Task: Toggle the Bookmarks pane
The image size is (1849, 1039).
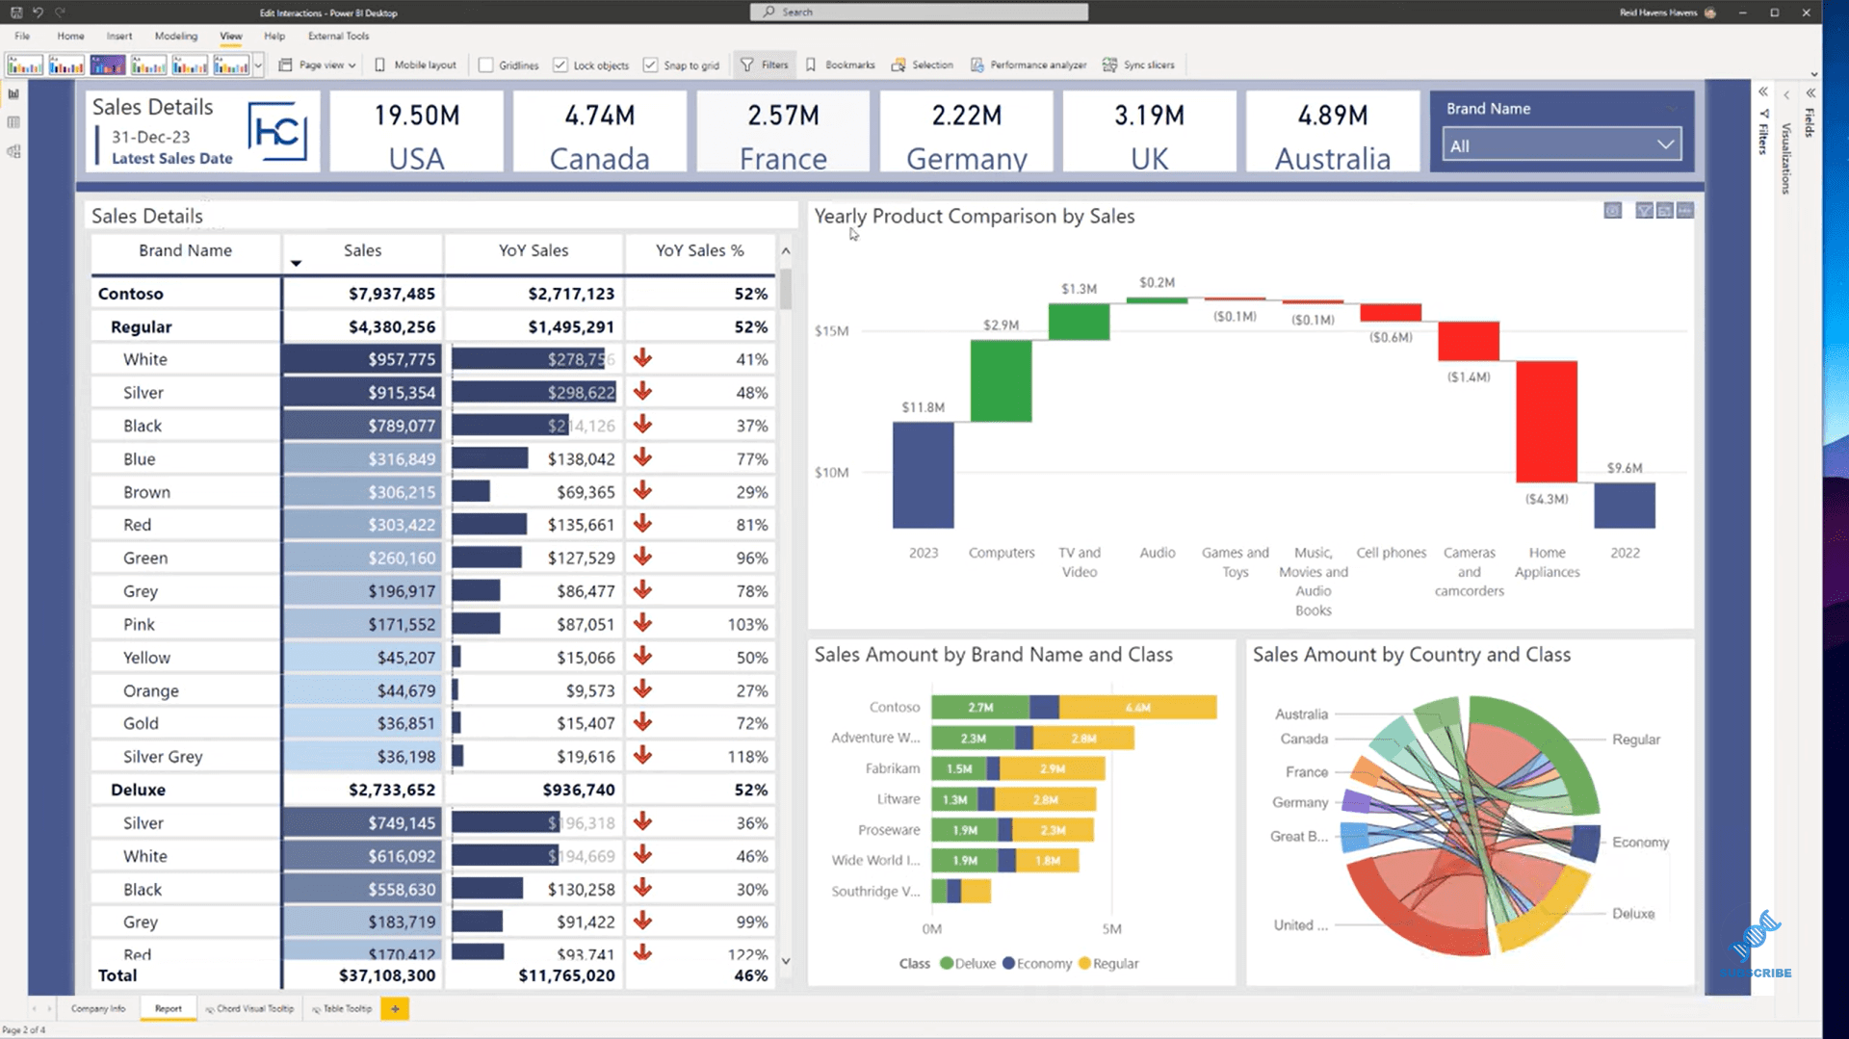Action: [x=840, y=65]
